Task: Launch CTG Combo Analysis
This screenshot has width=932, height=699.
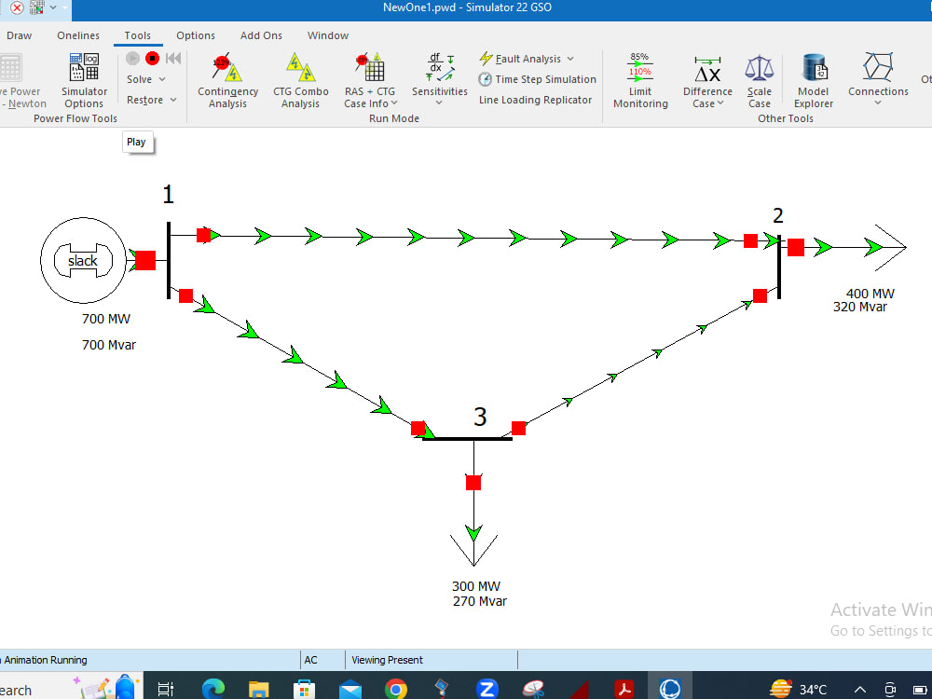Action: click(x=300, y=81)
